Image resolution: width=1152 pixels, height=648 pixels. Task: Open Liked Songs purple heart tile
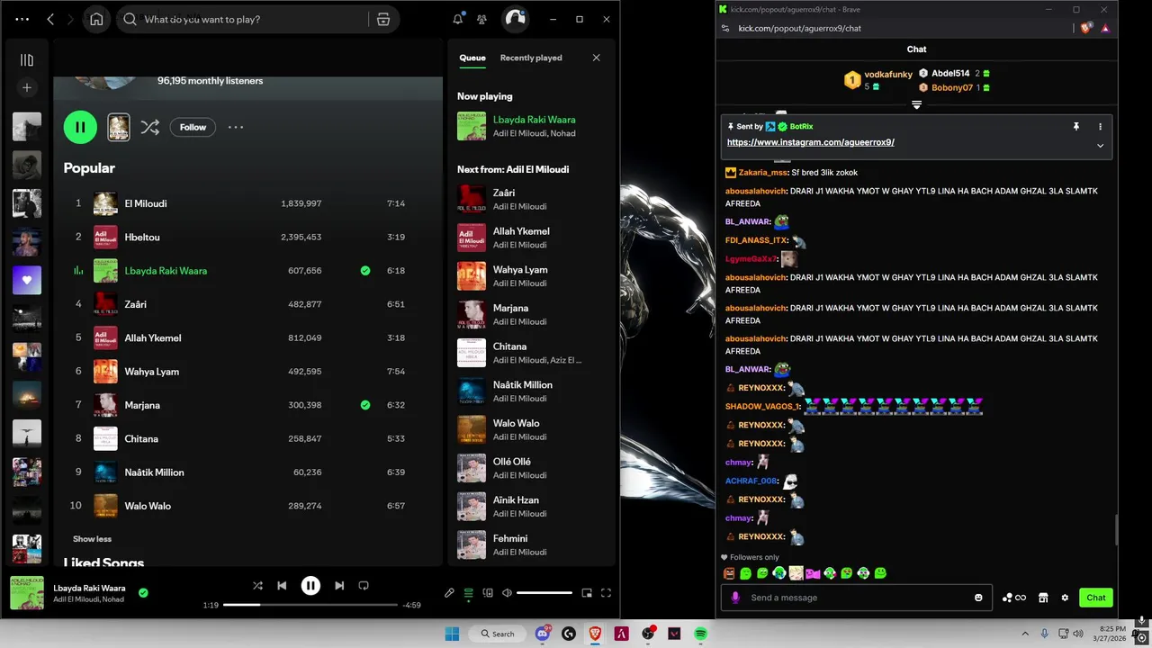pos(27,280)
